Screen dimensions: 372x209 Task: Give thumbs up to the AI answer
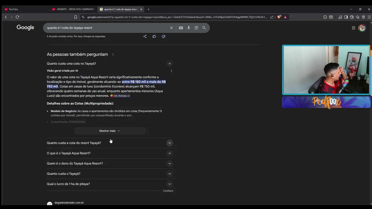pos(154,36)
